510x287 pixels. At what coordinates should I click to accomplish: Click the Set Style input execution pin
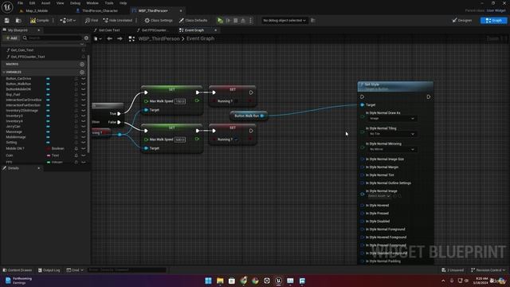pyautogui.click(x=362, y=97)
